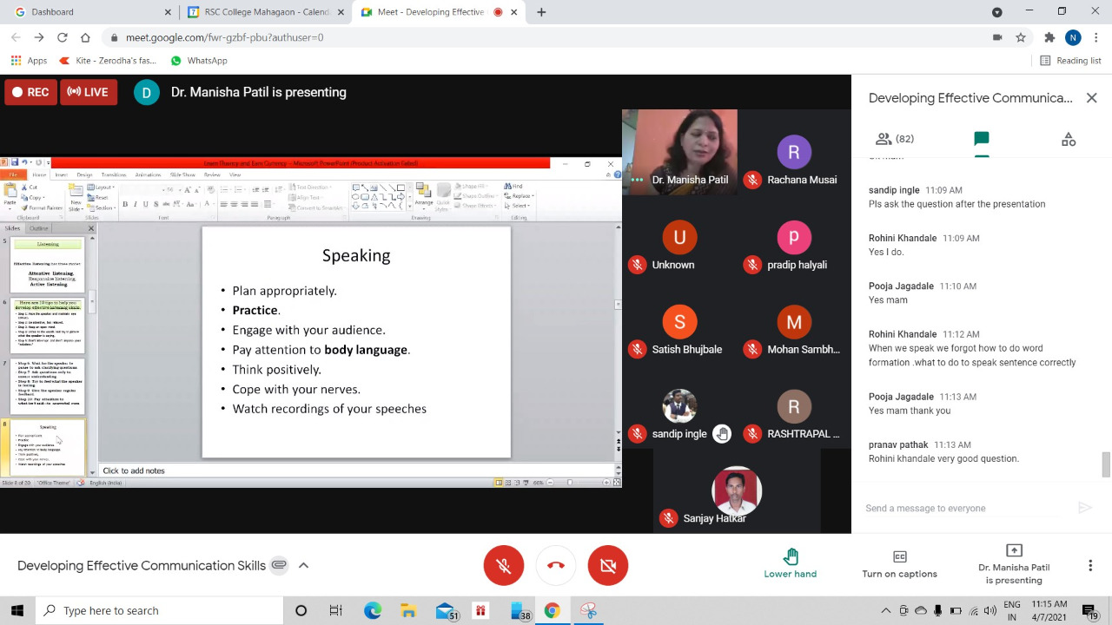The width and height of the screenshot is (1112, 625).
Task: Open Chrome tab search dropdown
Action: pos(997,12)
